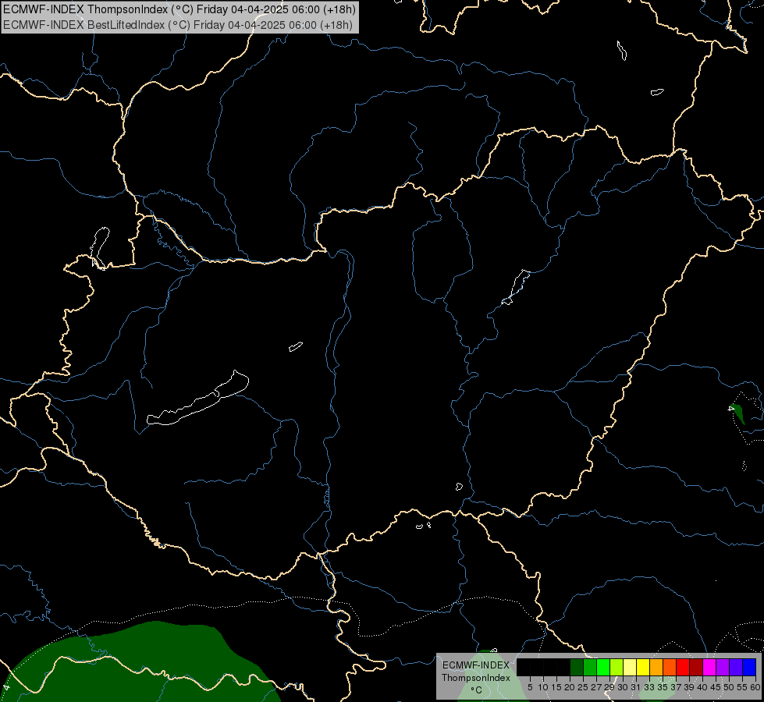This screenshot has height=702, width=764.
Task: Click the bright green 27–29 legend swatch
Action: click(x=603, y=667)
